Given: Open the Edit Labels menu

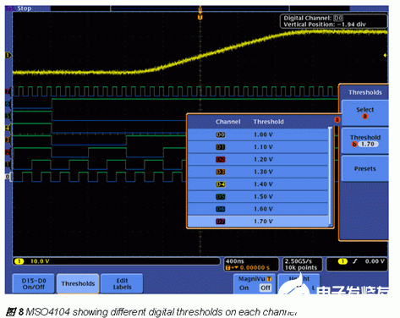Looking at the screenshot, I should click(x=122, y=284).
